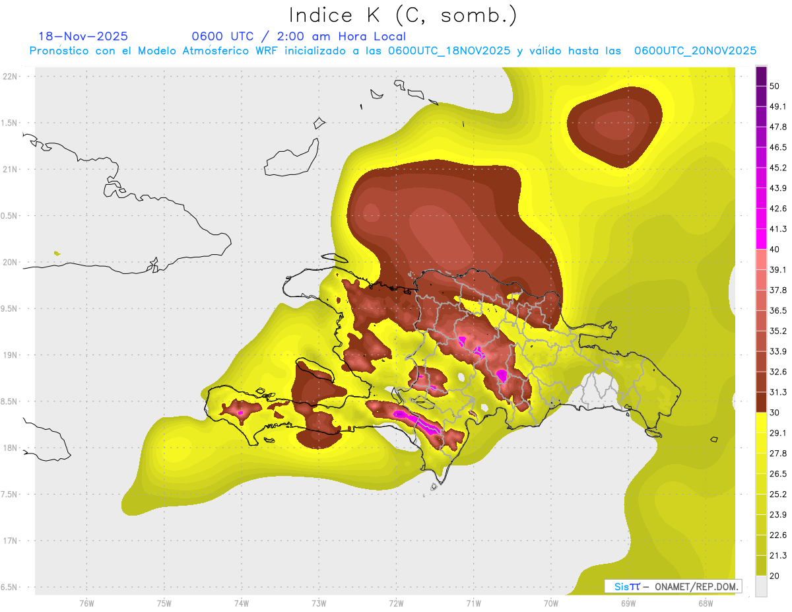Screen dimensions: 792x612
Task: Click the dark brown swatch between 30 and 31.3
Action: pyautogui.click(x=761, y=402)
